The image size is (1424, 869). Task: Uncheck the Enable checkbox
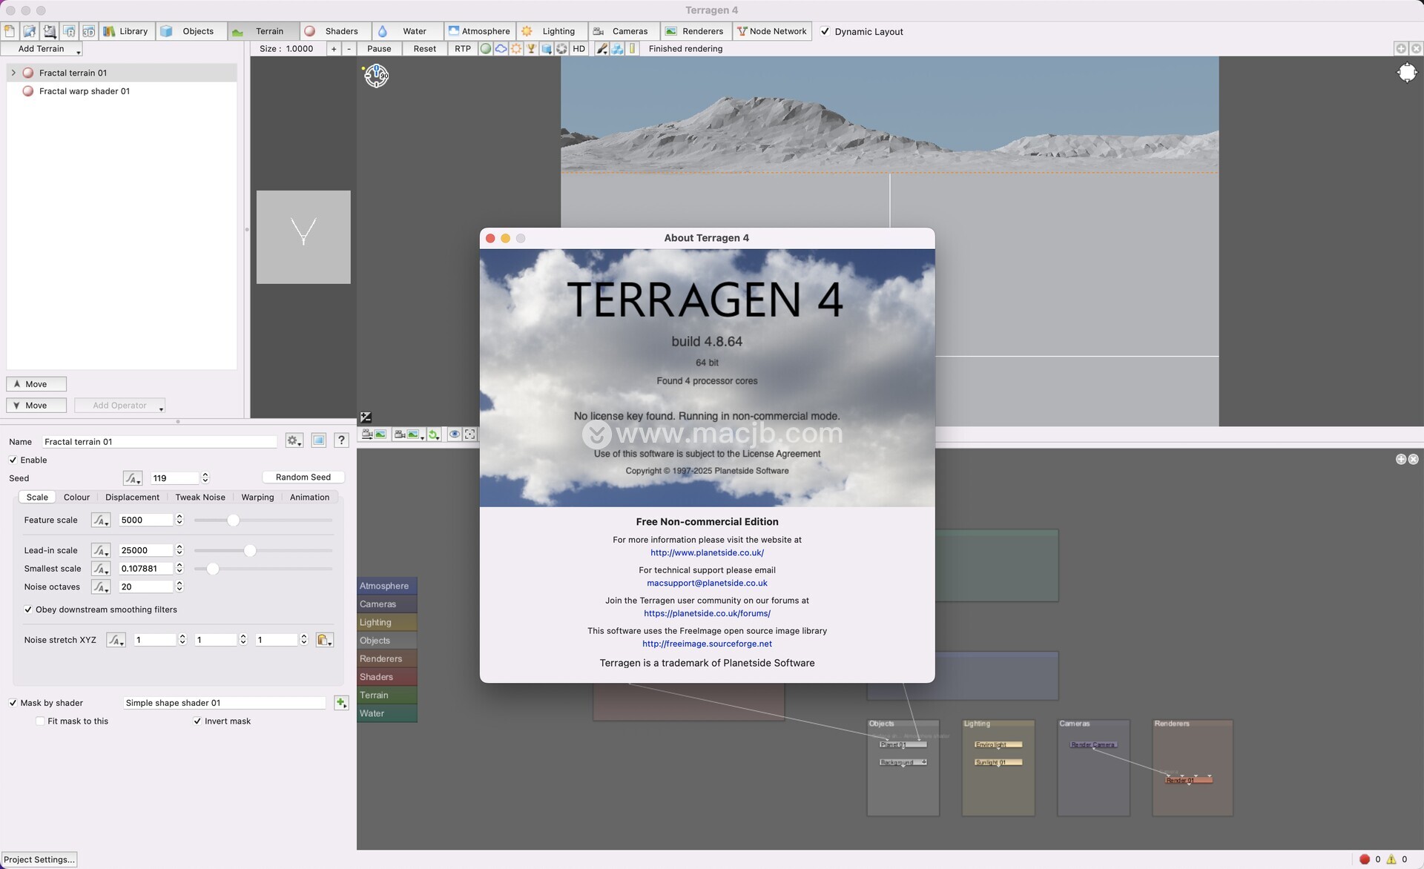(x=13, y=460)
